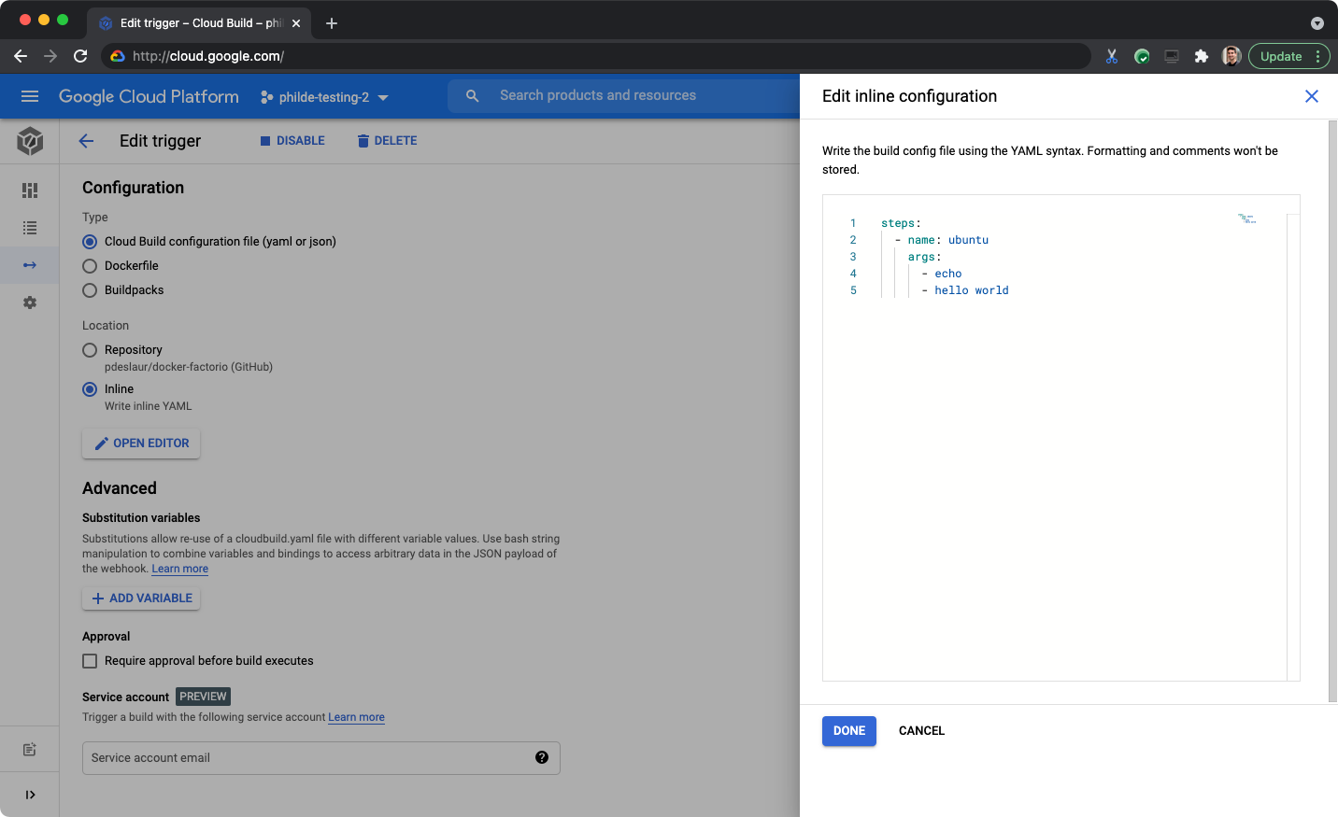Click the PREVIEW badge near Service account
1338x817 pixels.
(203, 697)
